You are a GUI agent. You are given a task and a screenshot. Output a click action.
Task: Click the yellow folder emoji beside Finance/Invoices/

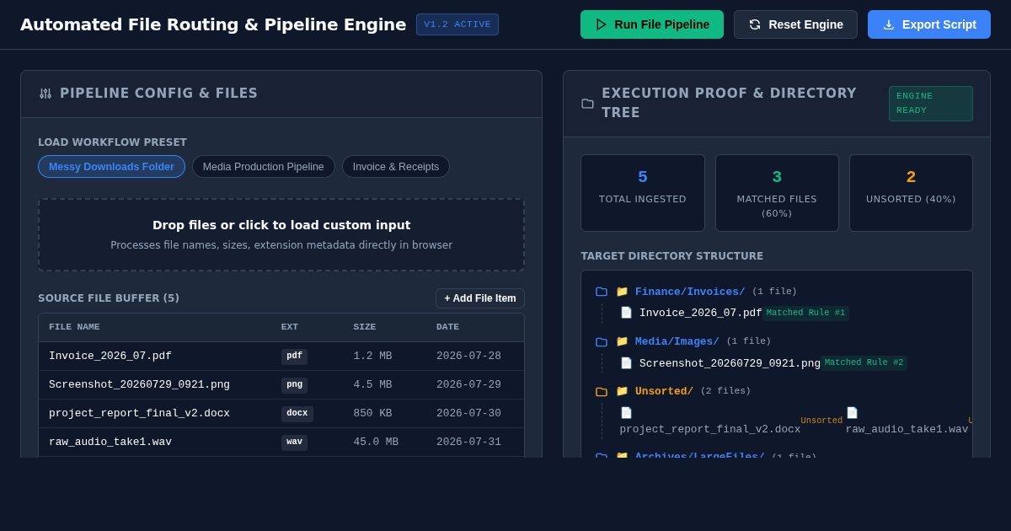click(x=622, y=292)
